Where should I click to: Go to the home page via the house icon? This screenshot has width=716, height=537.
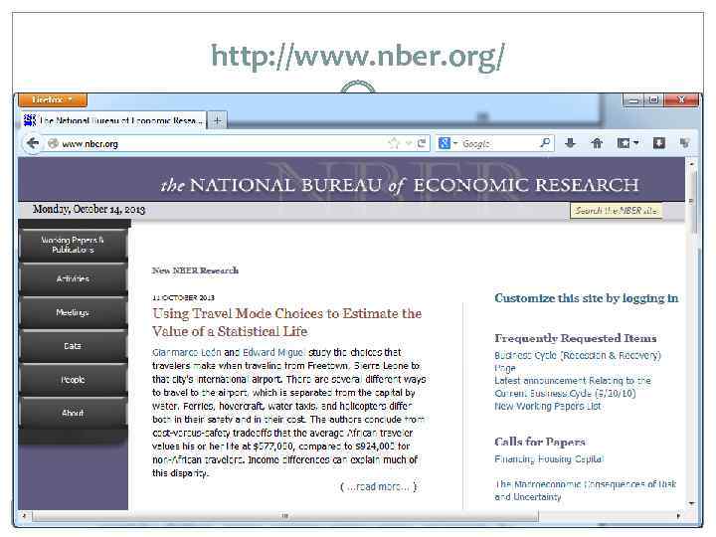(x=597, y=143)
